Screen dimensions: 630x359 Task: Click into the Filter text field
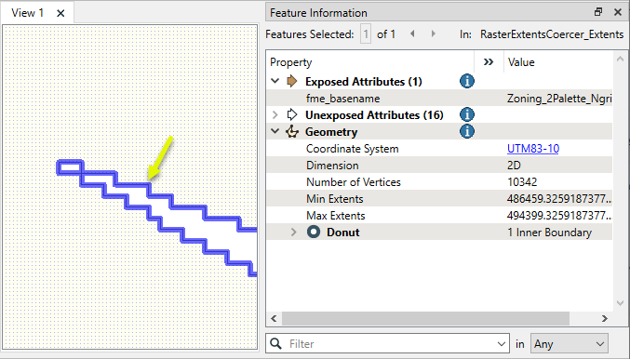tap(392, 344)
